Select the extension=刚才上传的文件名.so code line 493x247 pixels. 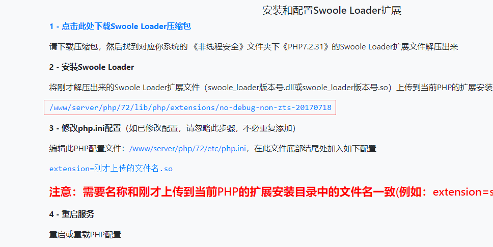pos(111,169)
